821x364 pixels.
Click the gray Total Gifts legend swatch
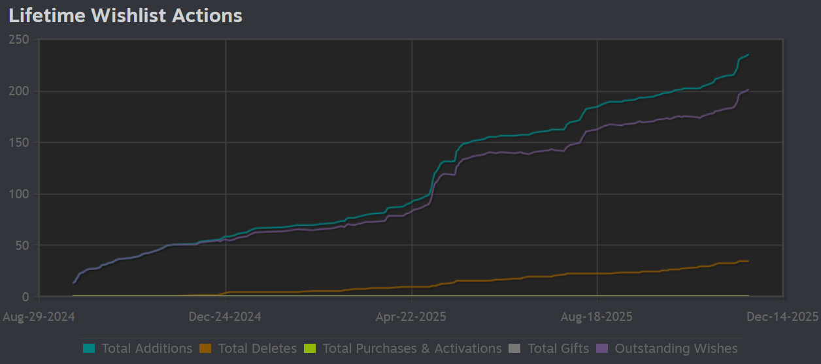(514, 349)
